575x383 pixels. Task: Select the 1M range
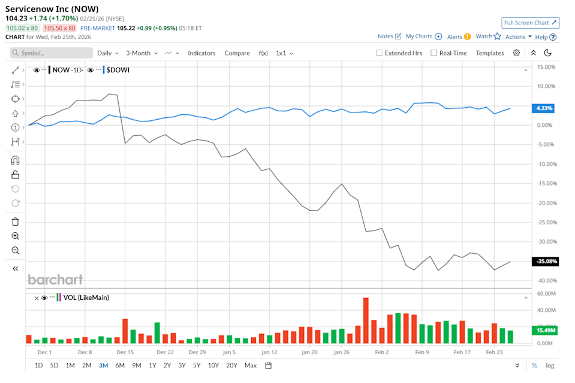70,366
